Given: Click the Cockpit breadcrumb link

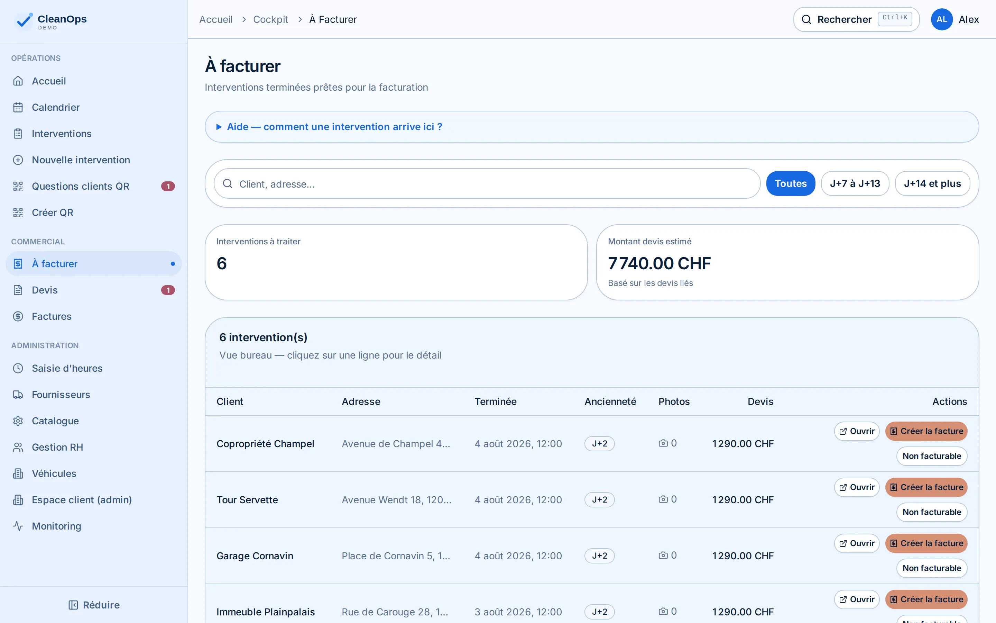Looking at the screenshot, I should pos(270,19).
